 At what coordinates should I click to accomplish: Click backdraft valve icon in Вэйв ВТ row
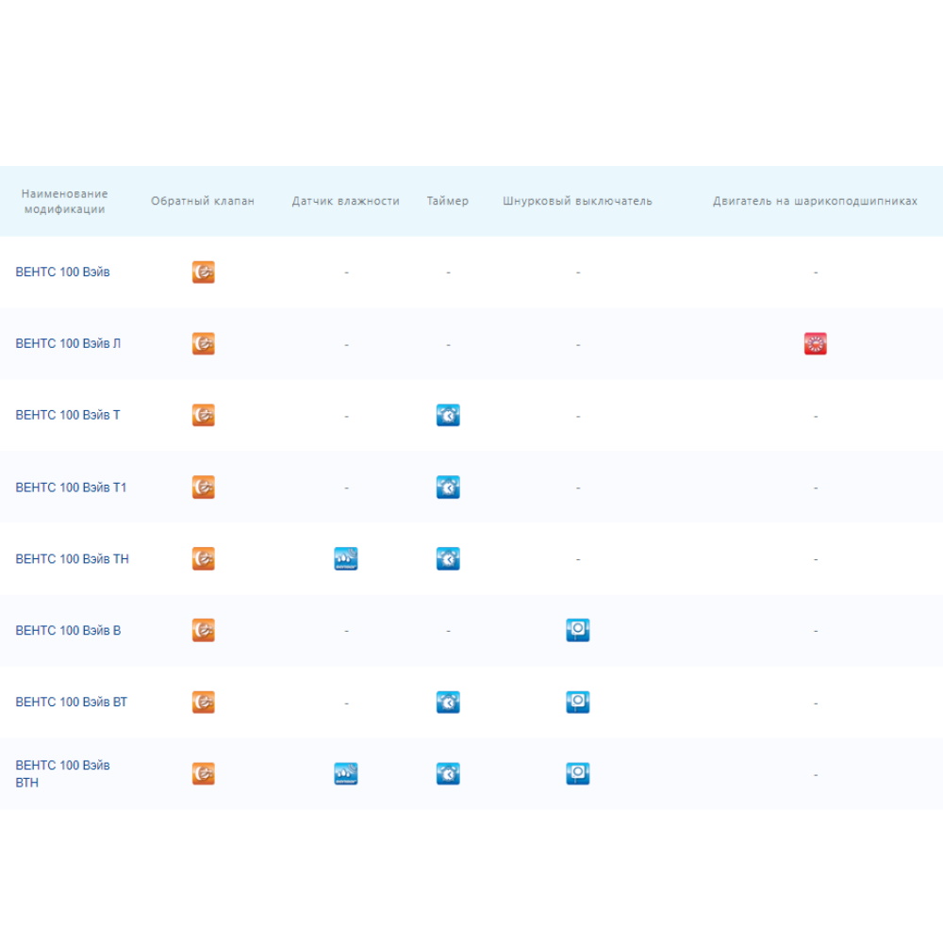204,702
